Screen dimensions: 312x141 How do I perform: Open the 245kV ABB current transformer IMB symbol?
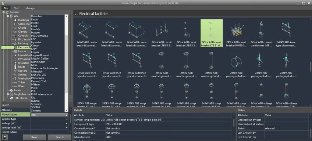261,33
